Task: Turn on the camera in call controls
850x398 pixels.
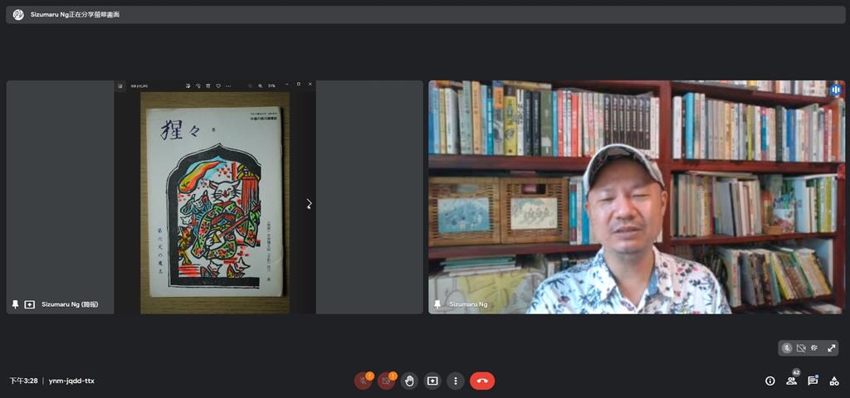Action: pos(386,381)
